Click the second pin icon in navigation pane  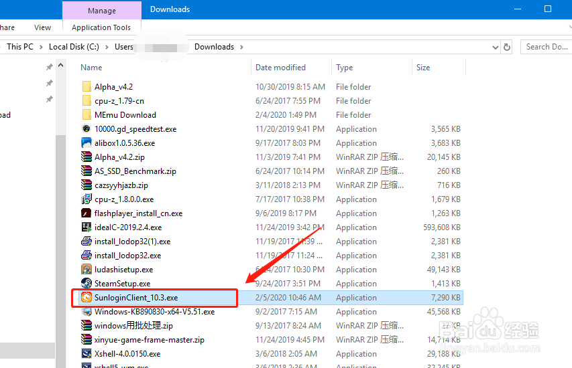coord(49,83)
